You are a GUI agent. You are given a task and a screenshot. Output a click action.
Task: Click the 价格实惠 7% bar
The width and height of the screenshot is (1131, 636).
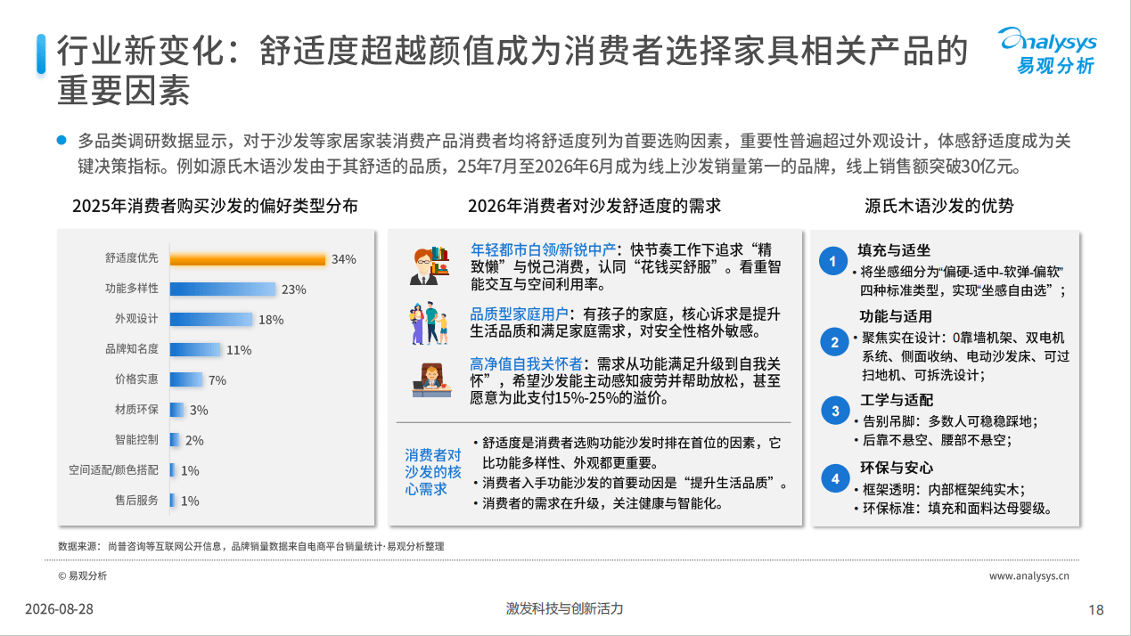[186, 379]
